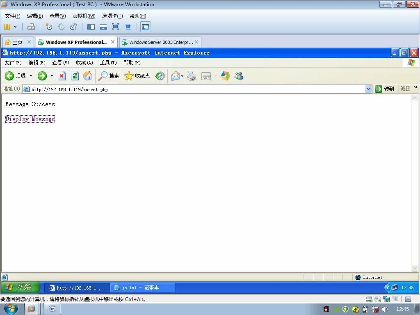
Task: Open the VMware 文件(F) menu
Action: [x=12, y=16]
